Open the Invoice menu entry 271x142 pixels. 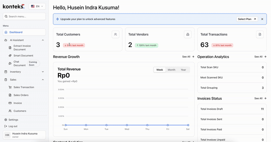click(x=17, y=103)
